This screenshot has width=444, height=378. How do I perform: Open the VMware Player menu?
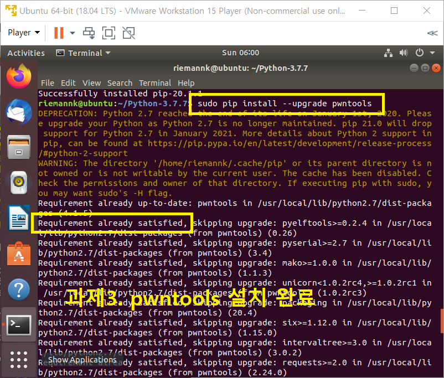[24, 33]
